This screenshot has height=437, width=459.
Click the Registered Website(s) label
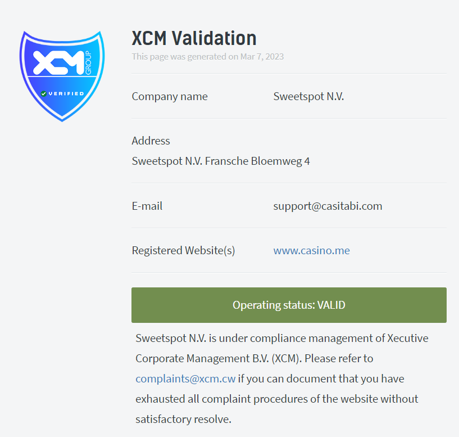tap(183, 251)
